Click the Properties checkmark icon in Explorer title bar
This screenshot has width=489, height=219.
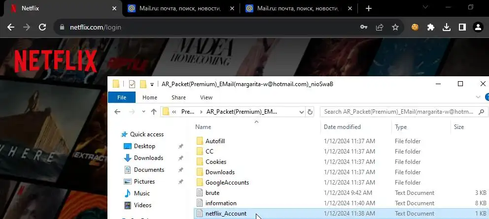(x=132, y=84)
